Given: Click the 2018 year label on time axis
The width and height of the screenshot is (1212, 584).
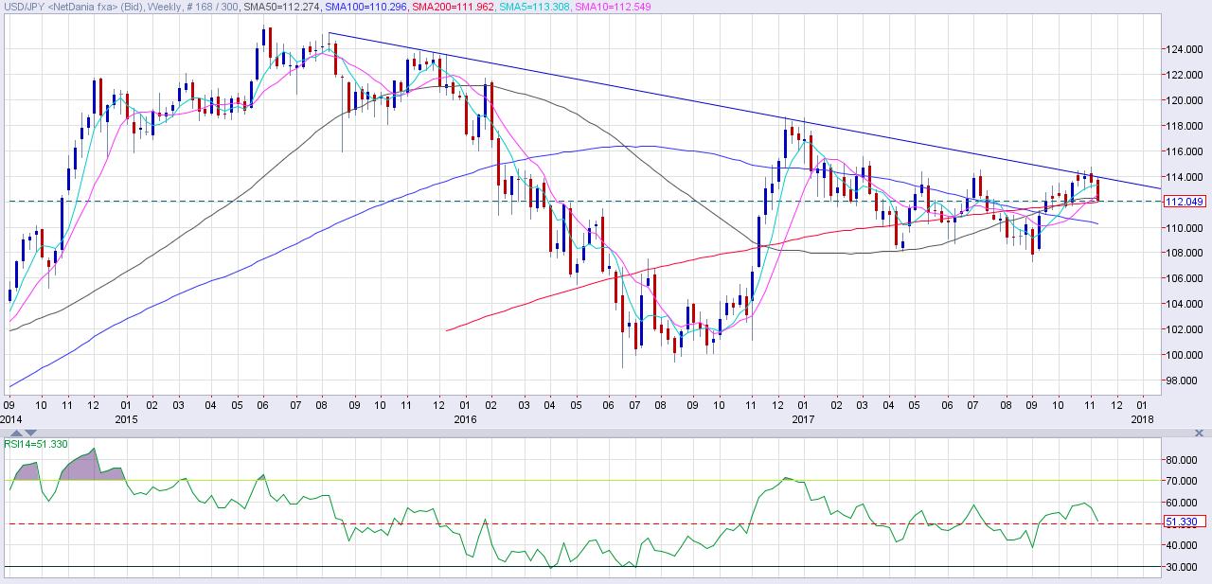Looking at the screenshot, I should [1143, 418].
